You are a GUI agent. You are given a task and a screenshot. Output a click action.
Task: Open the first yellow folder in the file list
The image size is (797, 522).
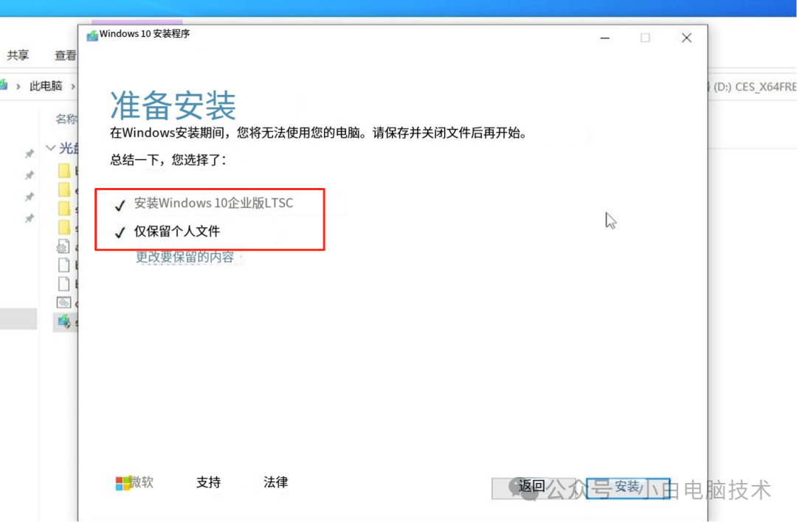point(63,171)
